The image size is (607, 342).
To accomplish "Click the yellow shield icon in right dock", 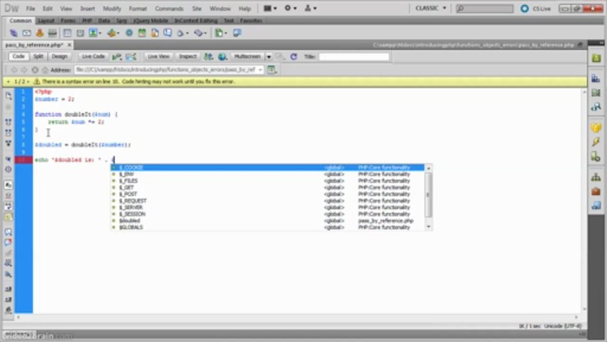I will point(596,128).
